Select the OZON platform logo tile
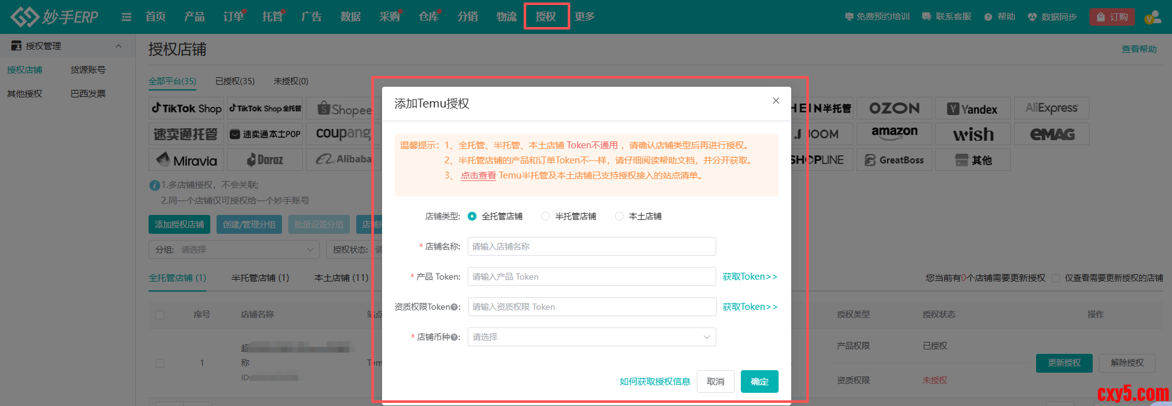Viewport: 1172px width, 406px height. pyautogui.click(x=894, y=109)
